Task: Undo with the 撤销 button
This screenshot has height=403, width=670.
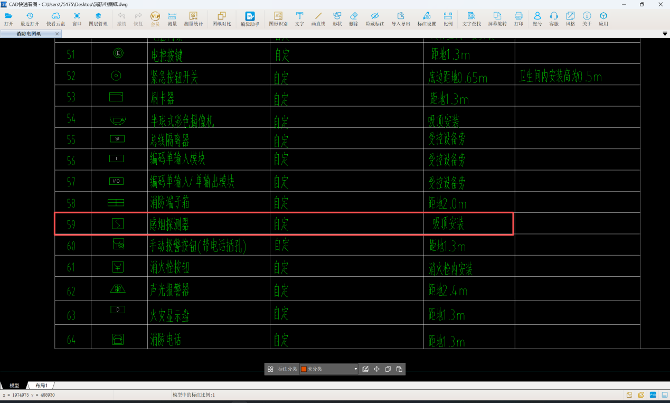Action: (x=122, y=19)
